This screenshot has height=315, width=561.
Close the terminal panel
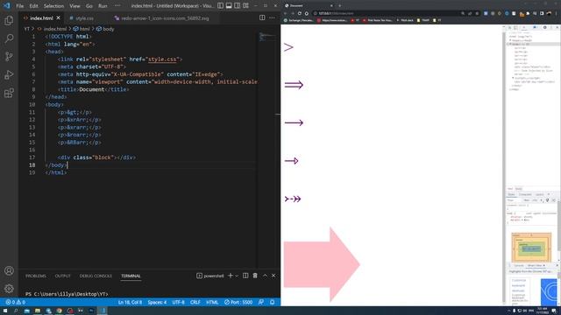point(273,276)
